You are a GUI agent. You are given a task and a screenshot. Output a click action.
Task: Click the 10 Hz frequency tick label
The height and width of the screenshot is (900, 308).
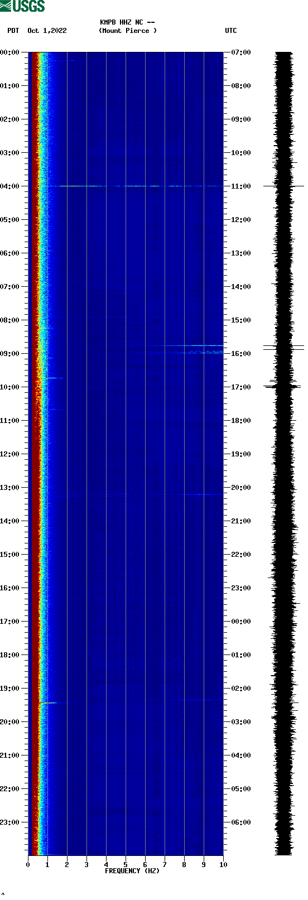coord(223,864)
